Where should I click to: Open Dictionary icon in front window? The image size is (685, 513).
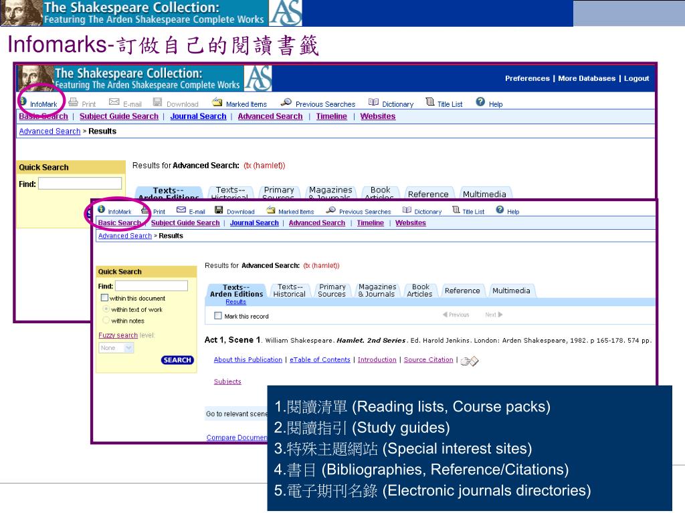[407, 210]
